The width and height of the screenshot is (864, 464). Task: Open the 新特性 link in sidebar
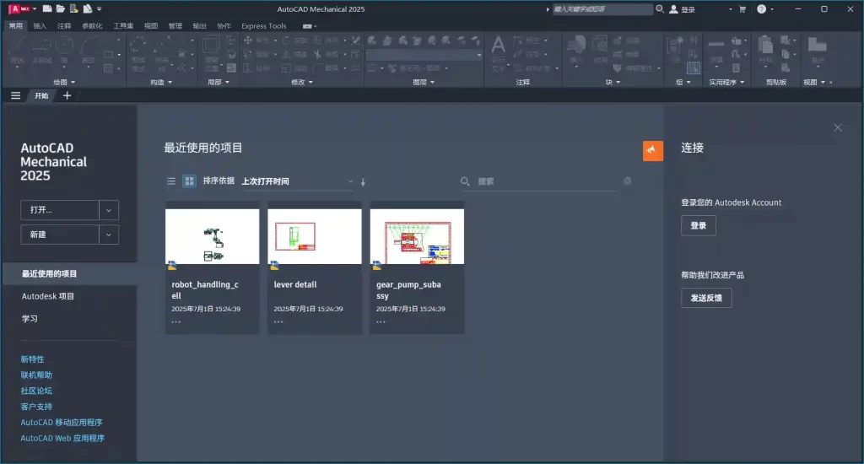point(32,359)
